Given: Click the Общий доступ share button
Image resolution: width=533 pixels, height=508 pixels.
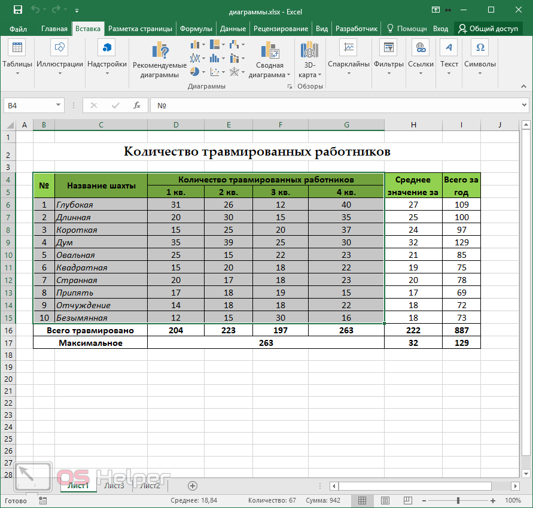Looking at the screenshot, I should [x=488, y=29].
